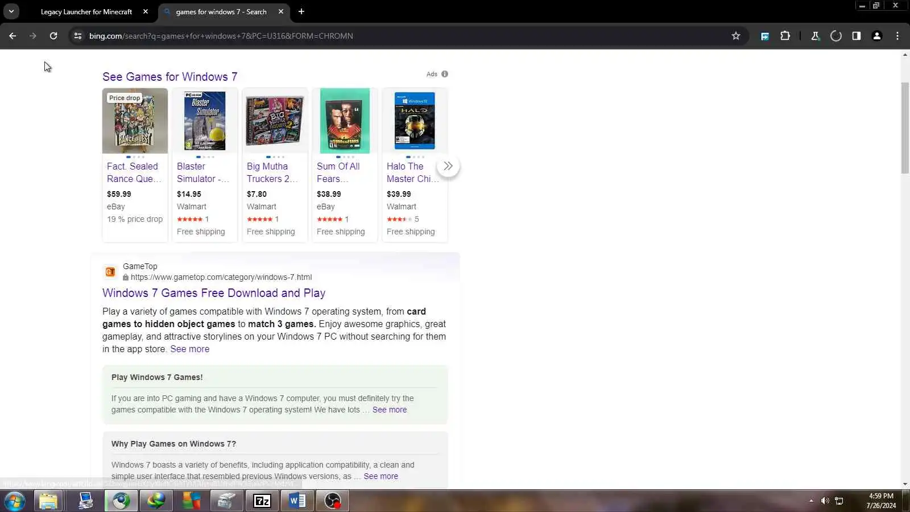Viewport: 910px width, 512px height.
Task: Click the scrollbar down arrow
Action: (905, 484)
